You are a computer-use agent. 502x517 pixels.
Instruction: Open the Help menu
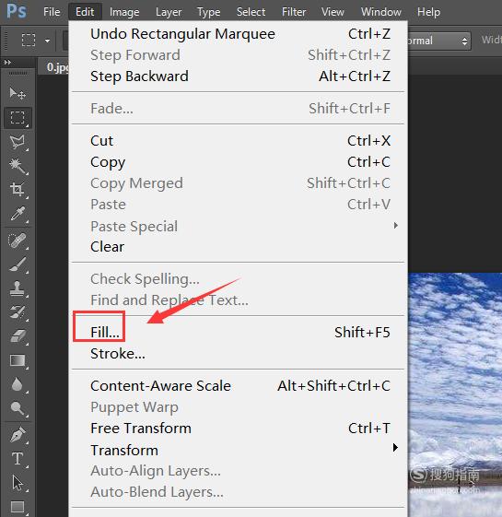click(428, 12)
